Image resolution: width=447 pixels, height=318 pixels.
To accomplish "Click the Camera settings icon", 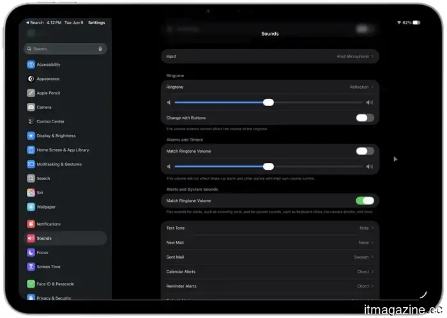I will click(x=31, y=107).
